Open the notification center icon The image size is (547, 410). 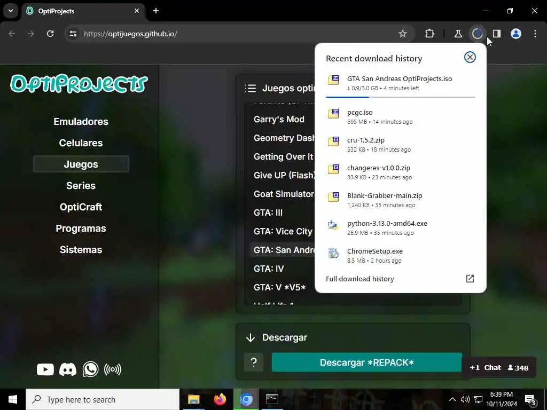530,400
